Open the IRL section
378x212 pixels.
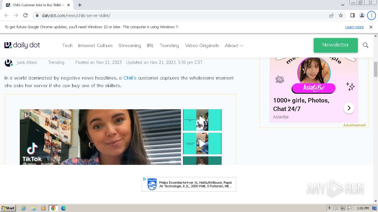tap(150, 46)
